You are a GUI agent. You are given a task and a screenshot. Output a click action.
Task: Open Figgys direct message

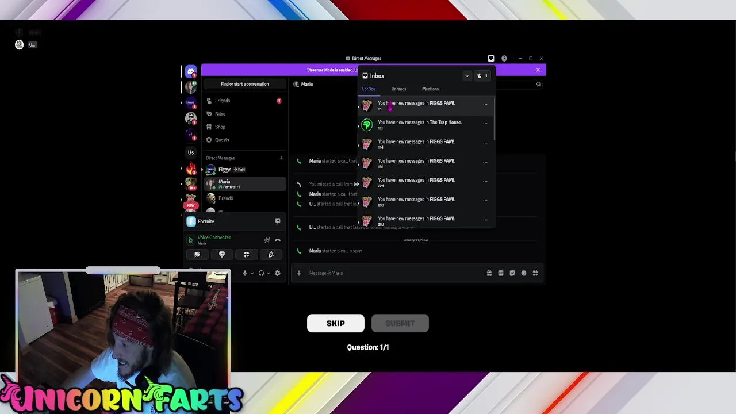click(x=244, y=170)
